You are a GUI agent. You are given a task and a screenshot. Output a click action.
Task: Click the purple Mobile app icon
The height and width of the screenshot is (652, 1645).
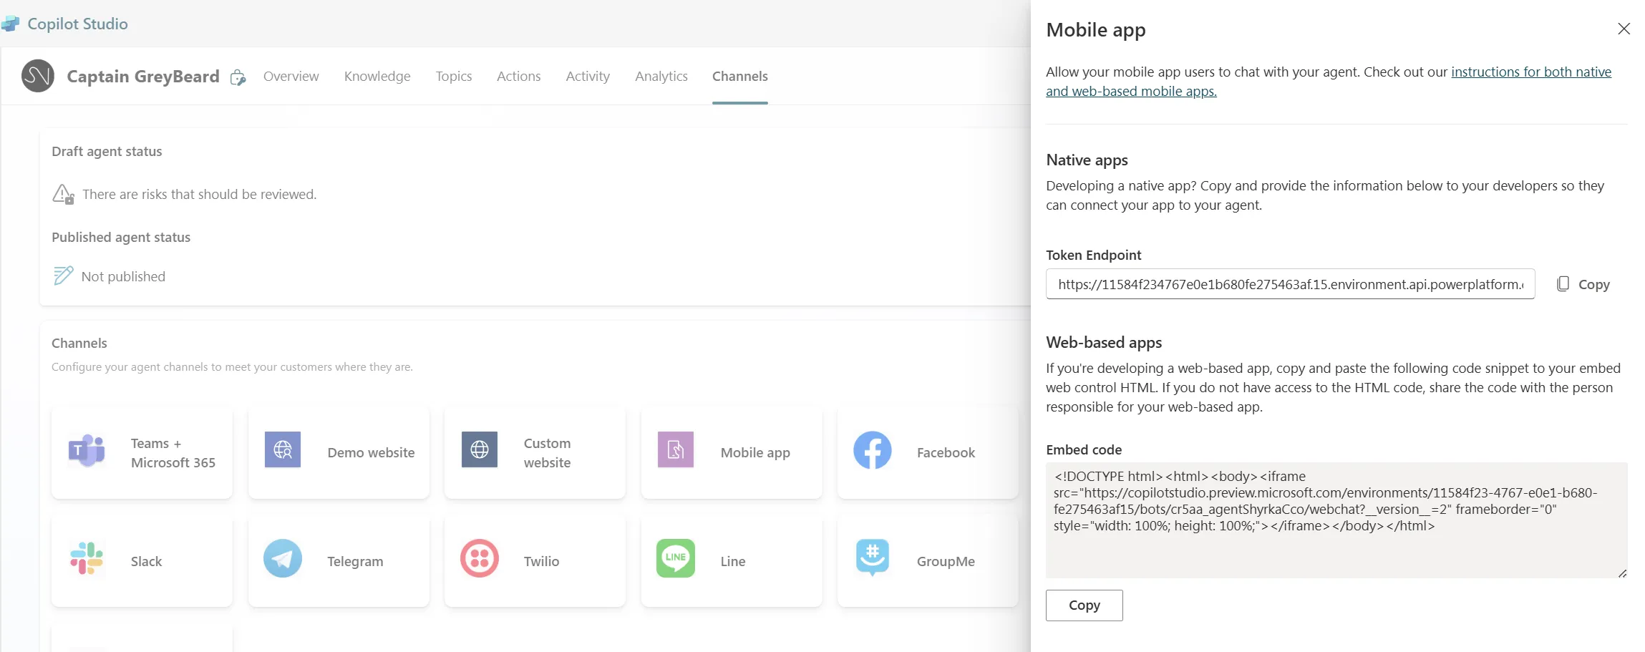click(676, 449)
